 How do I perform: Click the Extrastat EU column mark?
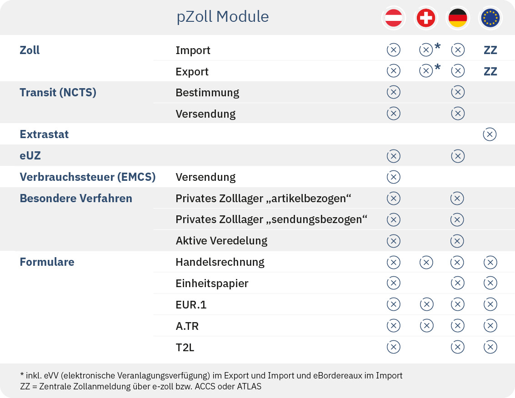490,134
